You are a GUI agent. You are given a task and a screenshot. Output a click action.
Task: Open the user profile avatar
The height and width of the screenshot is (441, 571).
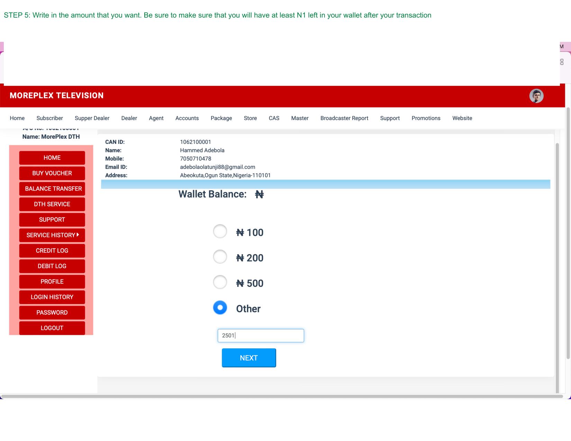[536, 96]
